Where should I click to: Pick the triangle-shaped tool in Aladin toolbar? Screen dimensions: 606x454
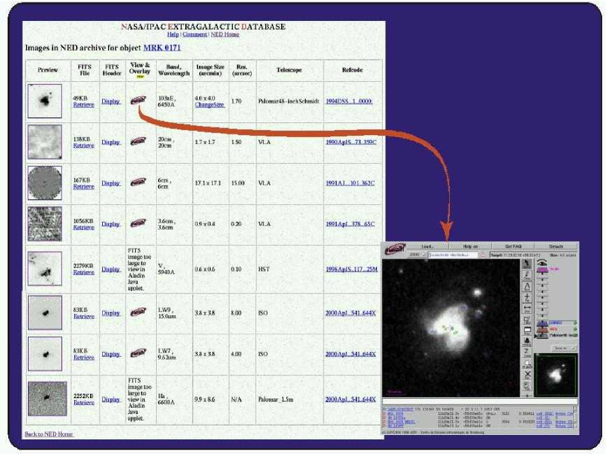[x=527, y=287]
